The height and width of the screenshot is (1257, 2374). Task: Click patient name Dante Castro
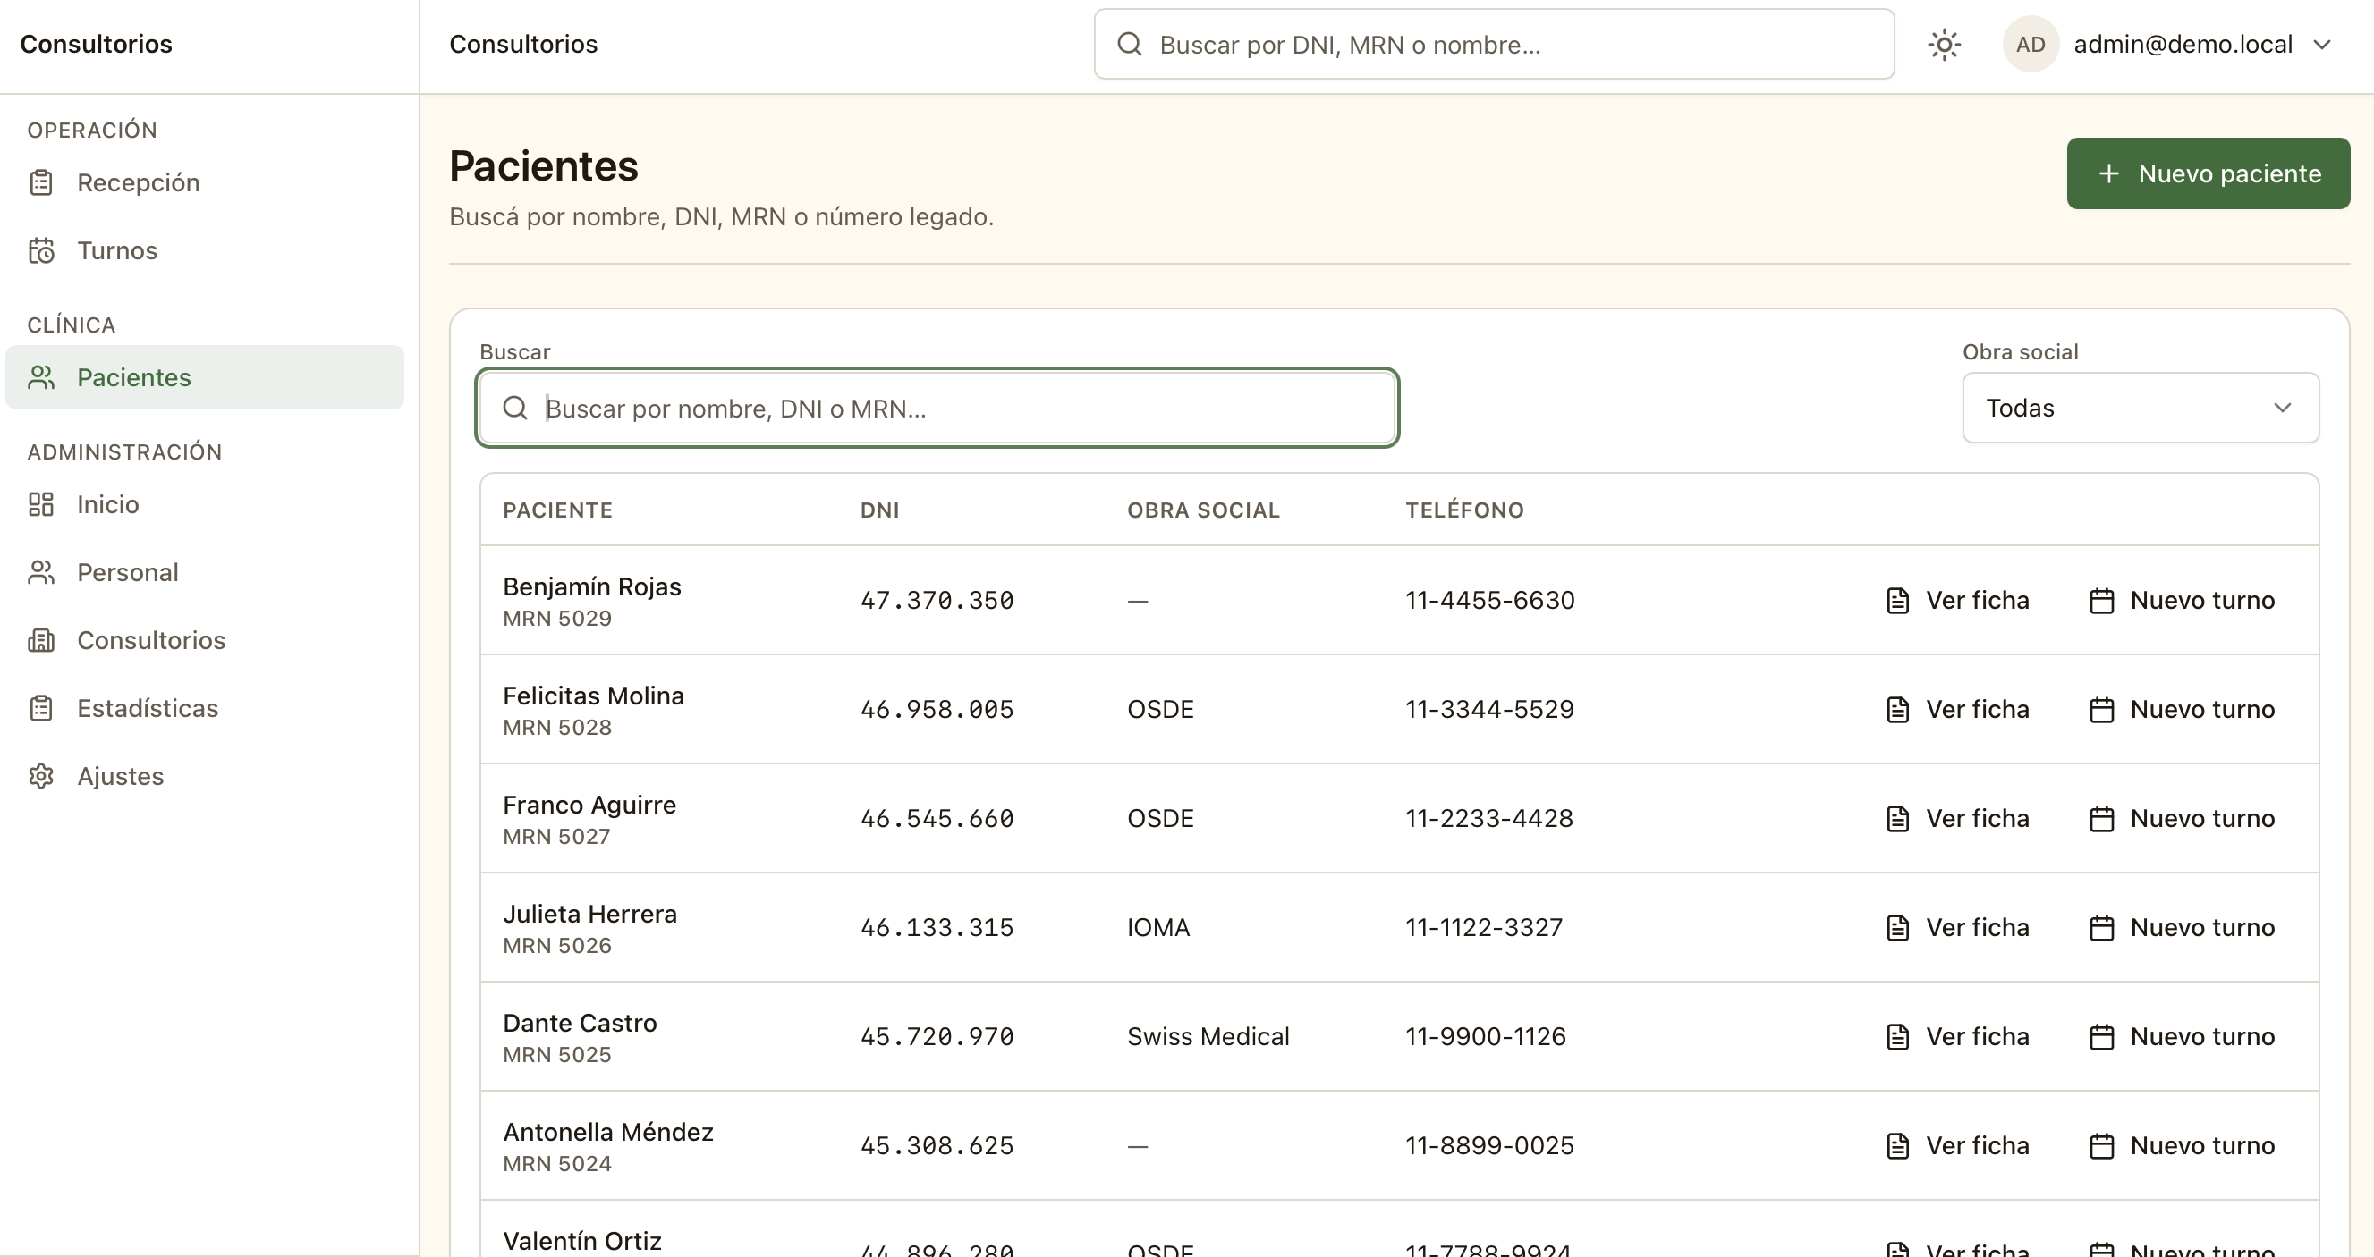[x=580, y=1023]
